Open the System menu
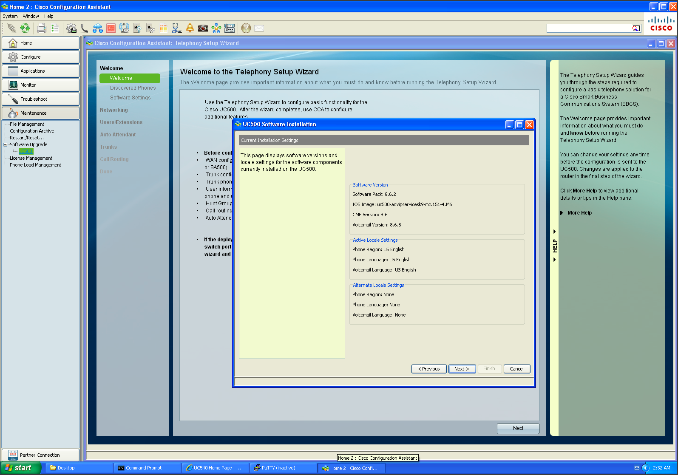678x475 pixels. coord(10,16)
